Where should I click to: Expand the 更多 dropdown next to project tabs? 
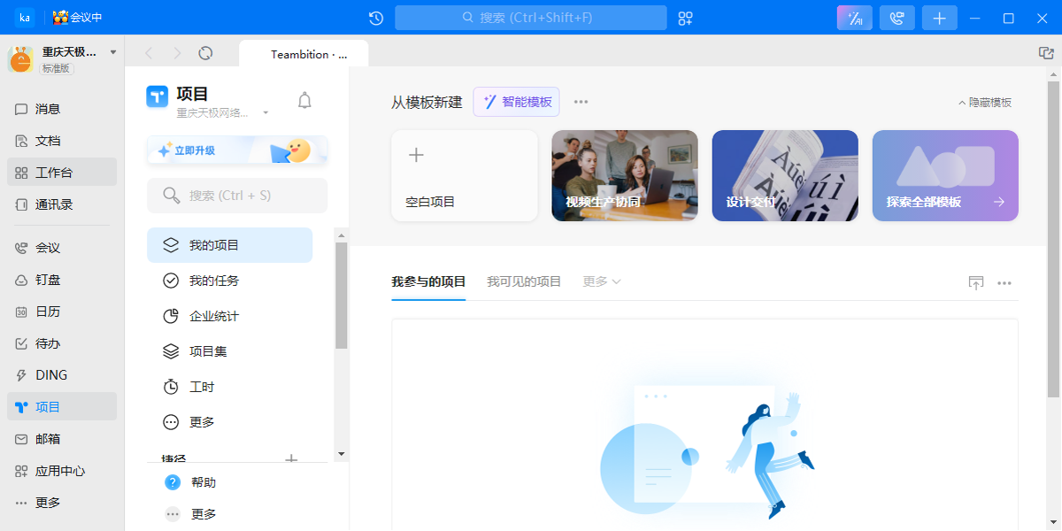point(601,281)
